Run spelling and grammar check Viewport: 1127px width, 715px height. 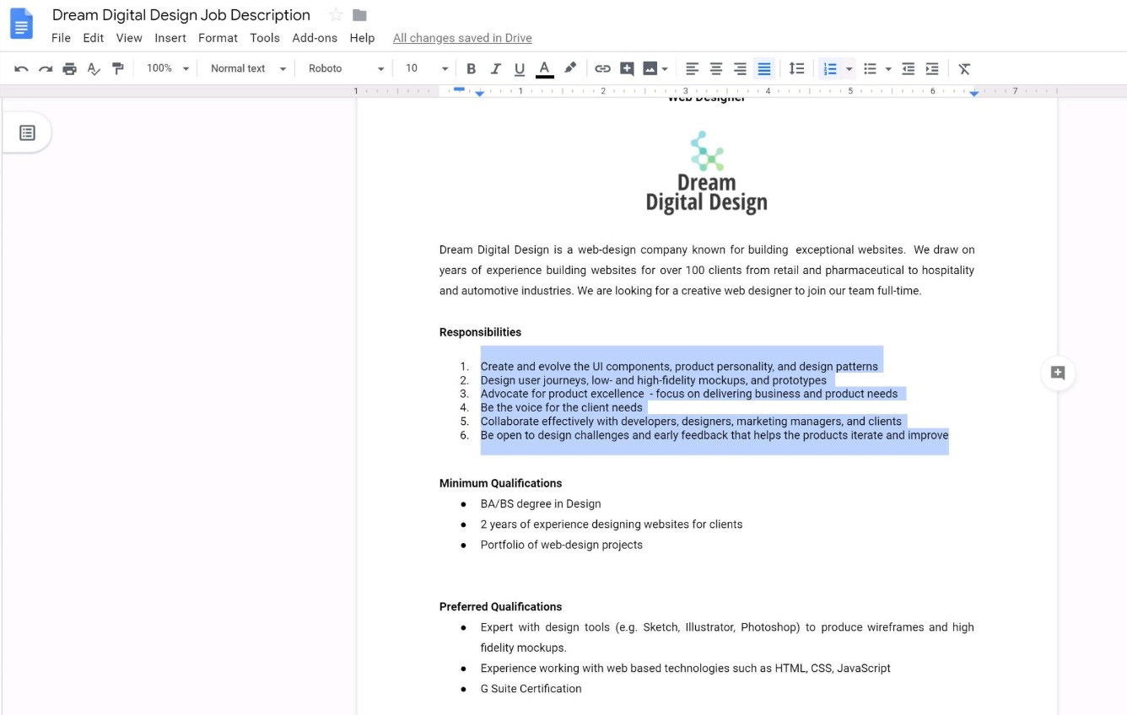(94, 69)
